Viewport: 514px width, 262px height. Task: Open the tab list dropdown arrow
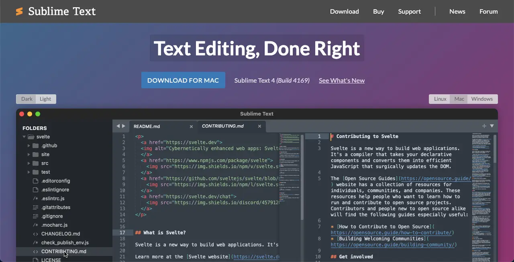pos(492,126)
